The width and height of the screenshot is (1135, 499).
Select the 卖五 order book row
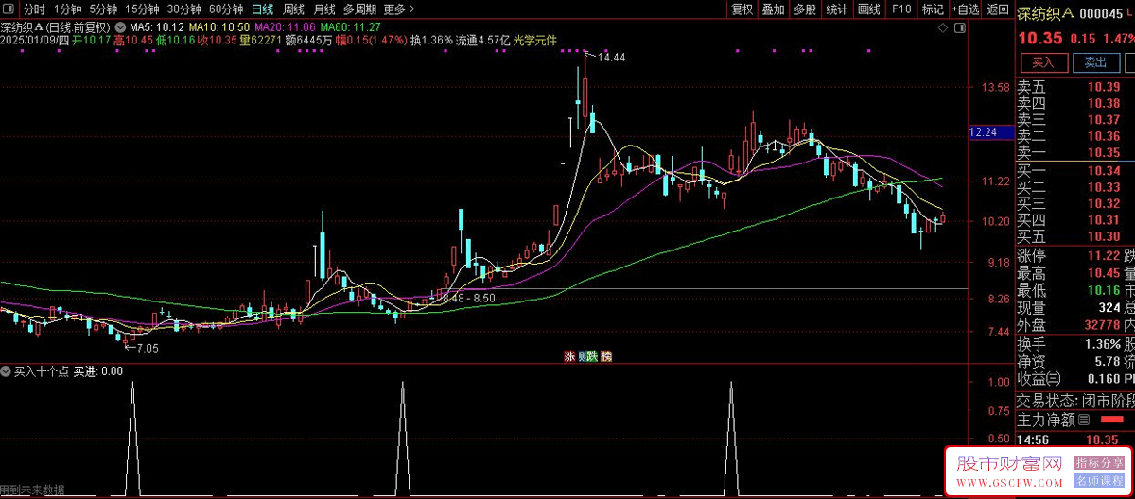1075,87
